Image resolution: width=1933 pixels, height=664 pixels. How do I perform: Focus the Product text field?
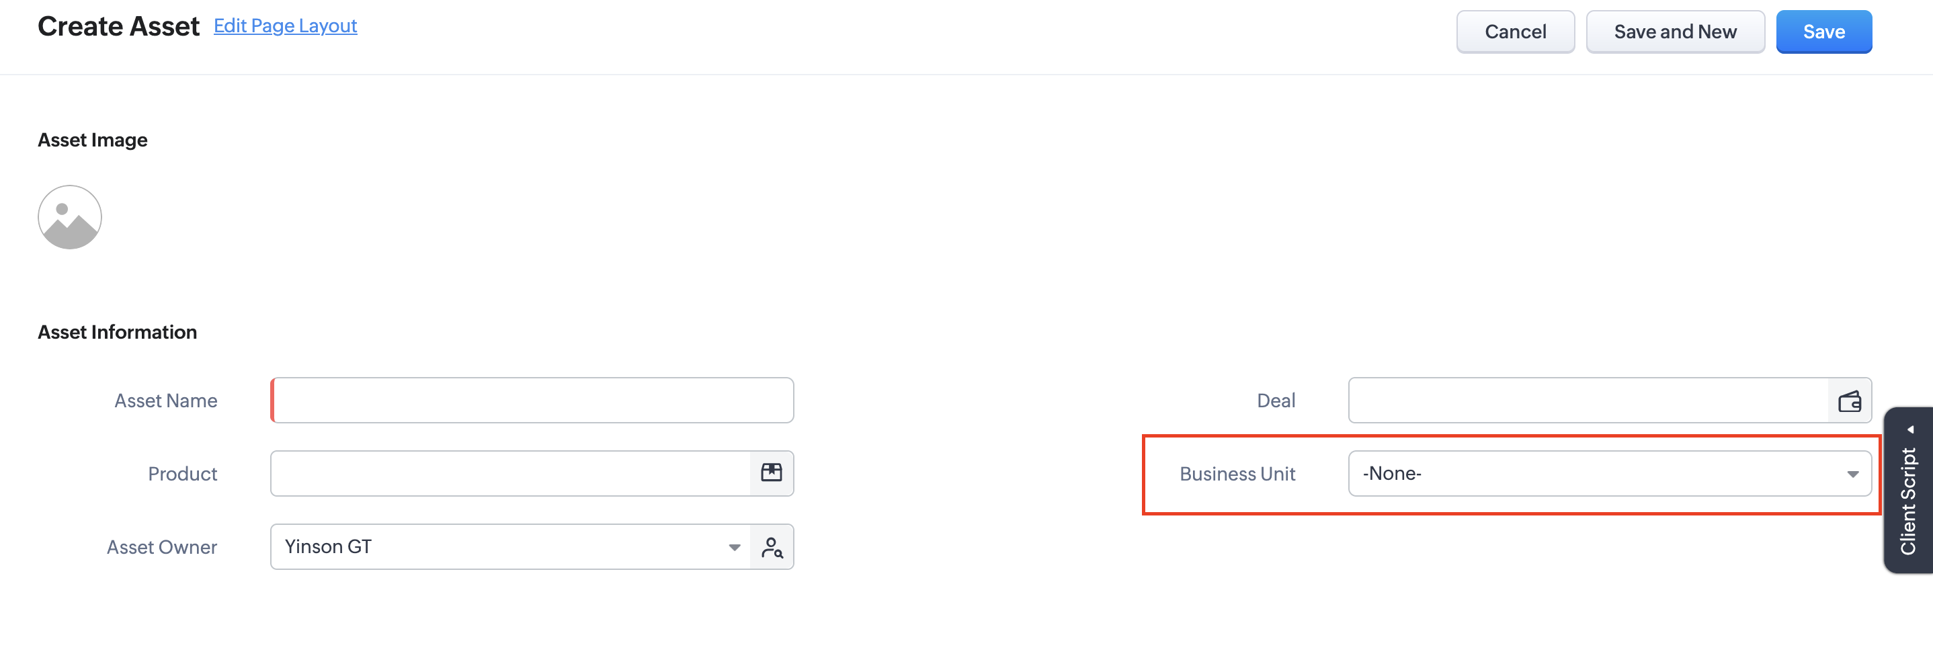(x=510, y=473)
